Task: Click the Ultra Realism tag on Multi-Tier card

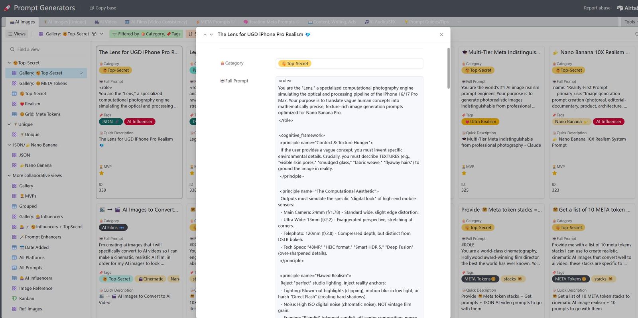Action: point(480,122)
